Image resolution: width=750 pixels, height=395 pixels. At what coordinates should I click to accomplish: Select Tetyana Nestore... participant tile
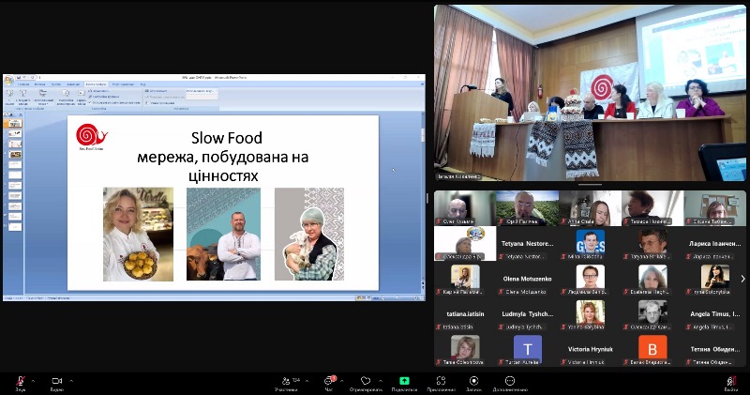528,244
